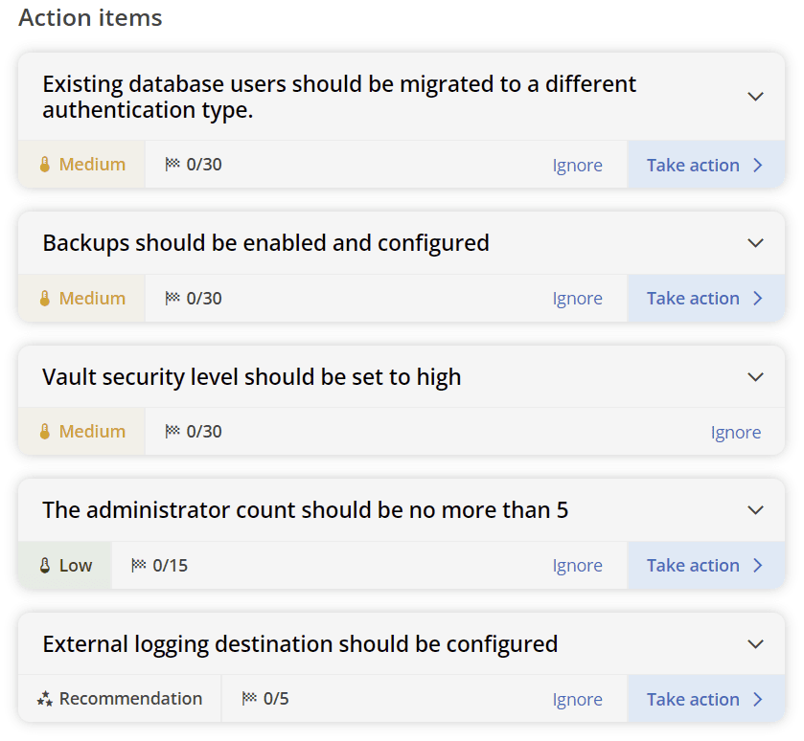
Task: Take action on Backups configuration
Action: [704, 298]
